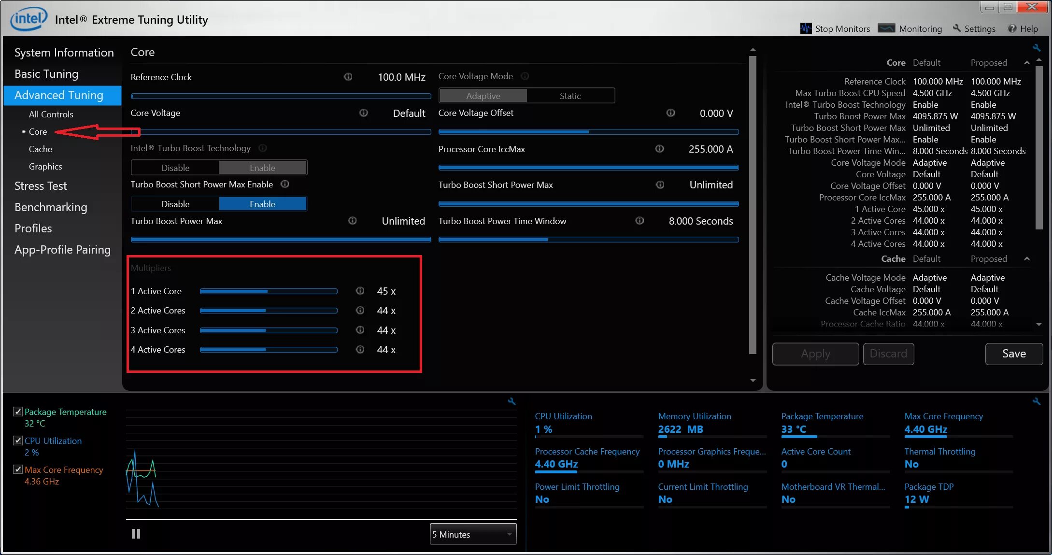Click the Help question mark icon
The image size is (1052, 555).
pos(1012,28)
